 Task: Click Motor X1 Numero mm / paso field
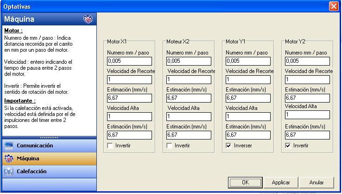[x=129, y=61]
